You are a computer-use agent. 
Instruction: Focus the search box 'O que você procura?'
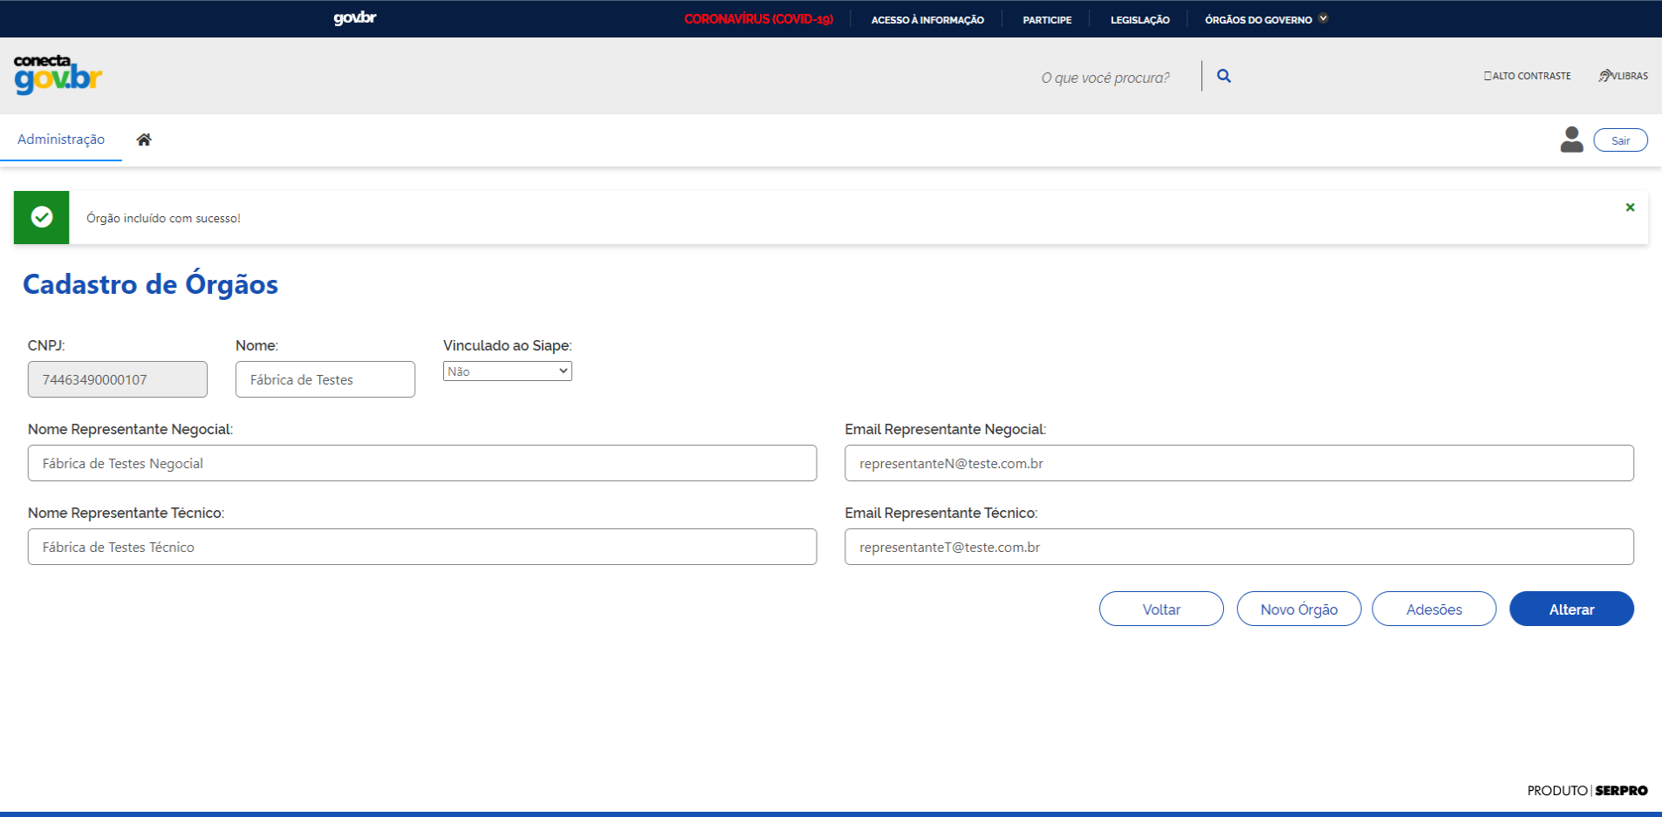pos(1105,78)
